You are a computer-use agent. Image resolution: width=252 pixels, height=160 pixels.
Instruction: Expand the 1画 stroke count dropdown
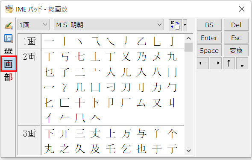[x=33, y=25]
